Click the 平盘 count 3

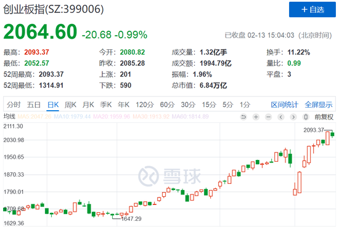[289, 74]
